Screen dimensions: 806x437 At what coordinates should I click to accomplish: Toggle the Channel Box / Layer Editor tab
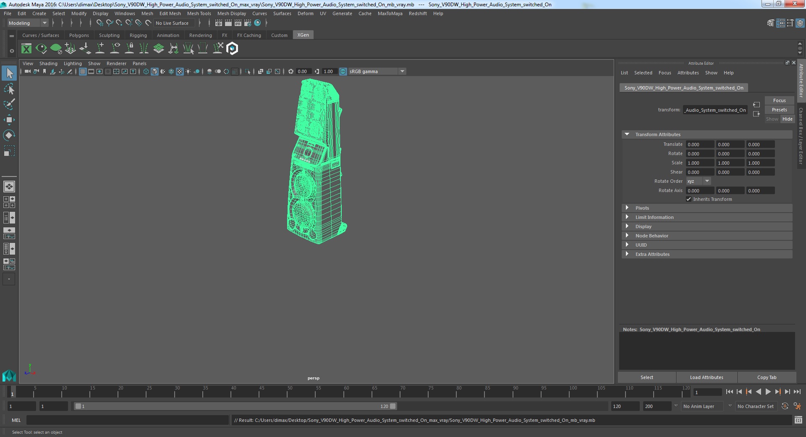click(x=801, y=136)
